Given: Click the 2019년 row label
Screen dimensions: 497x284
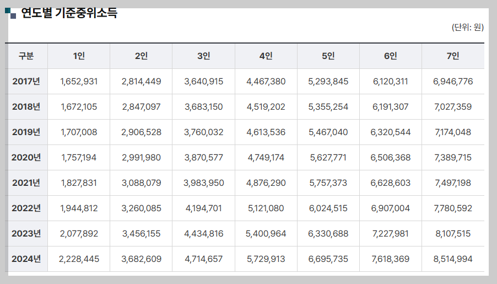Looking at the screenshot, I should coord(26,132).
